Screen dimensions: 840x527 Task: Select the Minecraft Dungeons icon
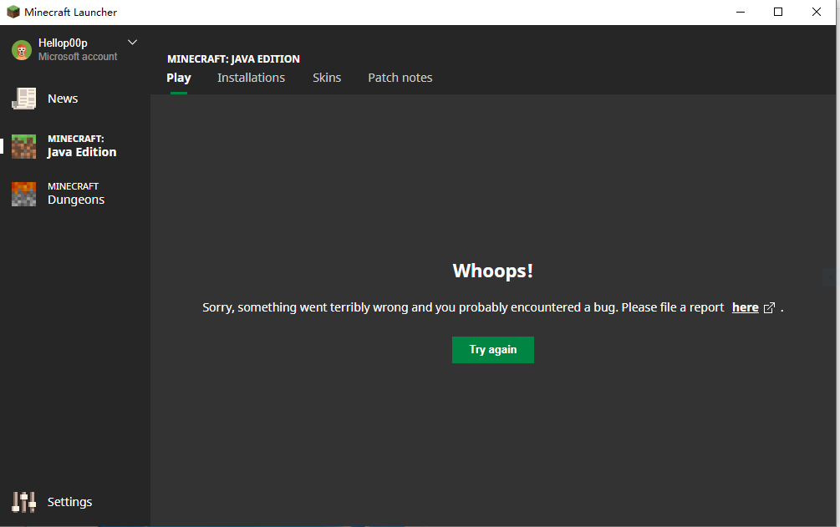[23, 194]
